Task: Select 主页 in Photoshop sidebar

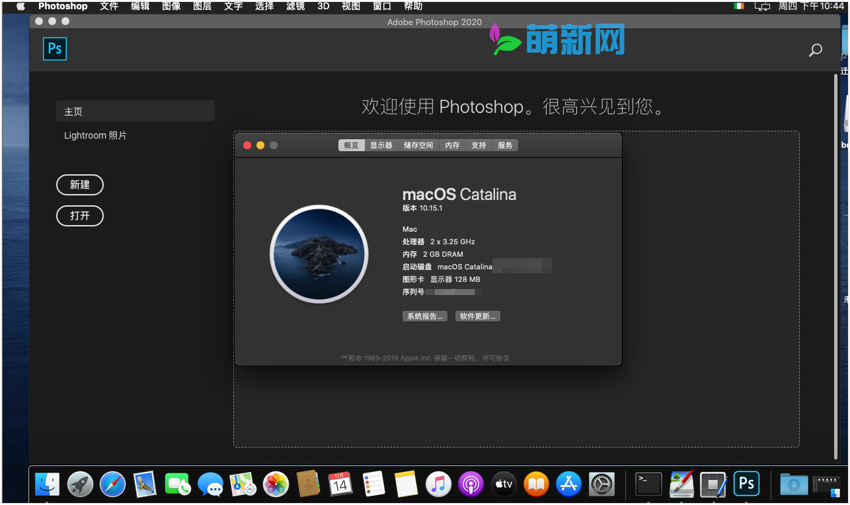Action: click(135, 111)
